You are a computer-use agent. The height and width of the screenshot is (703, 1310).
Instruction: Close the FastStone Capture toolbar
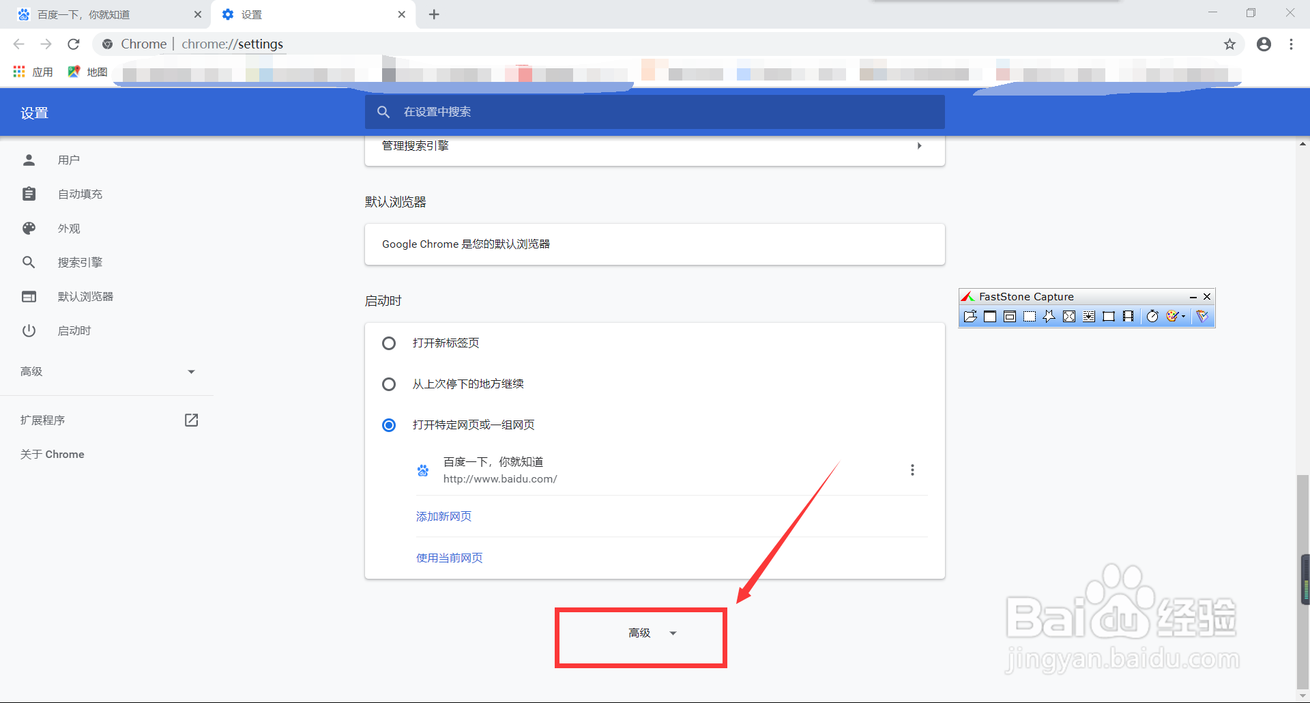coord(1207,297)
